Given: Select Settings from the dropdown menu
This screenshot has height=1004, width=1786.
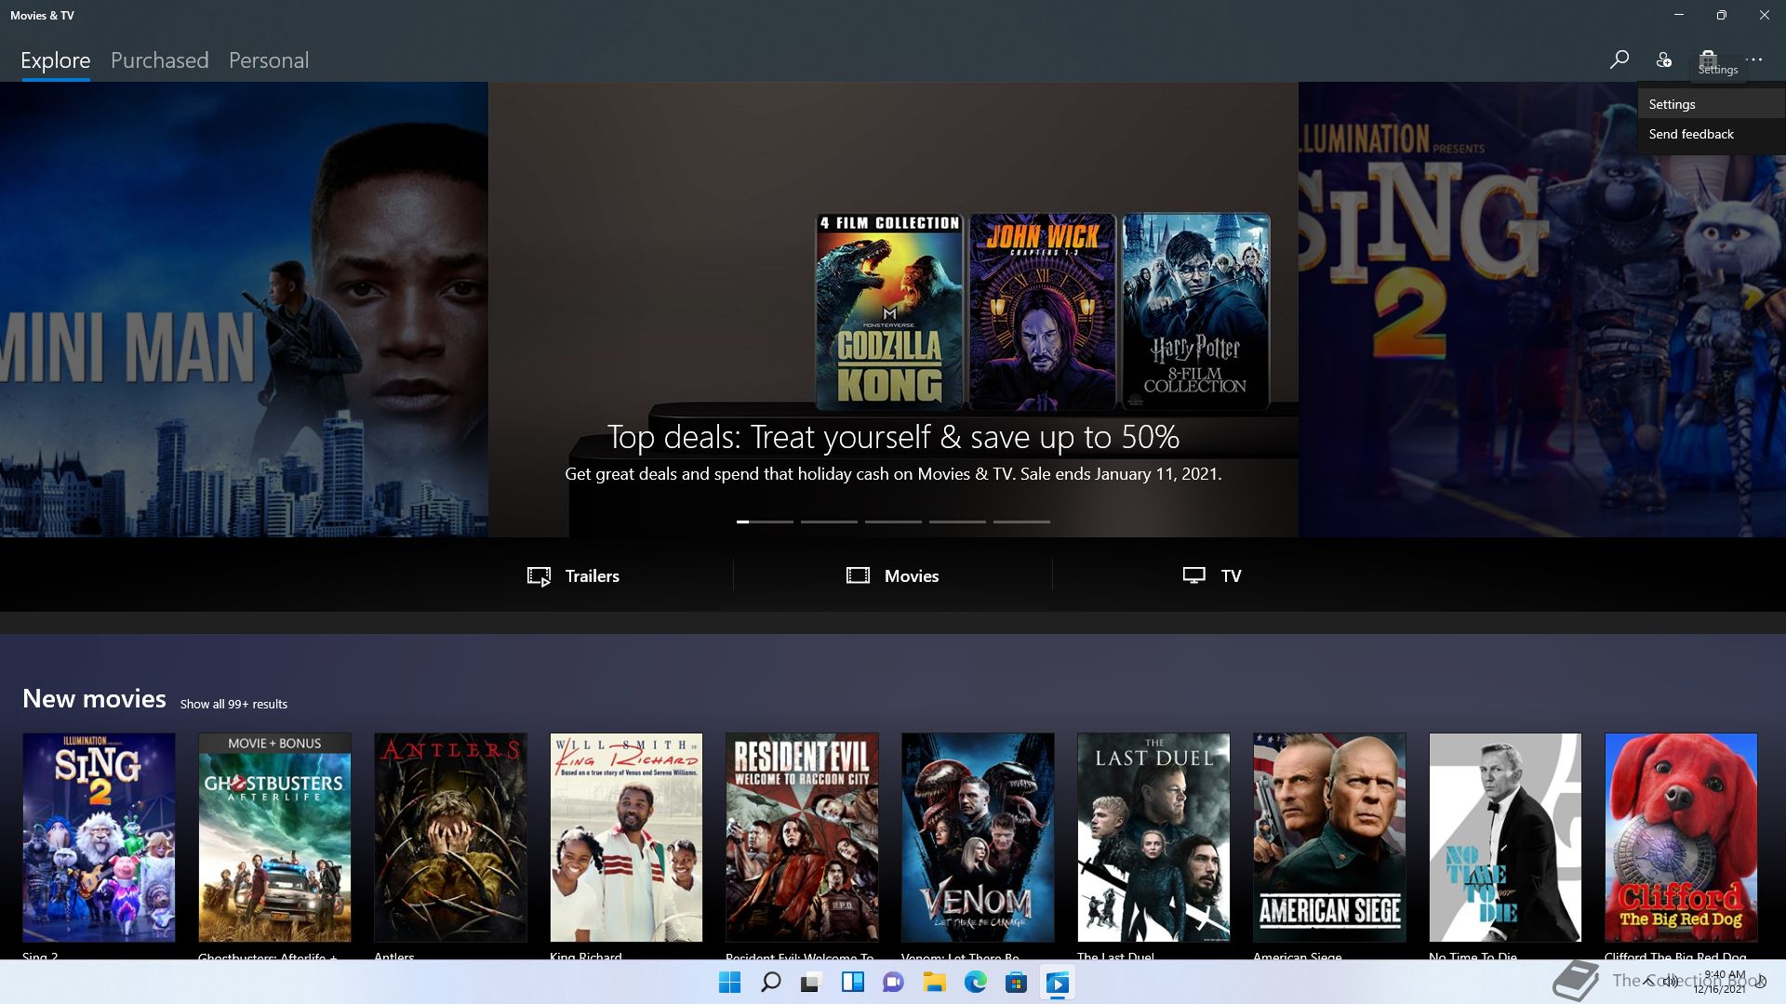Looking at the screenshot, I should pyautogui.click(x=1712, y=104).
